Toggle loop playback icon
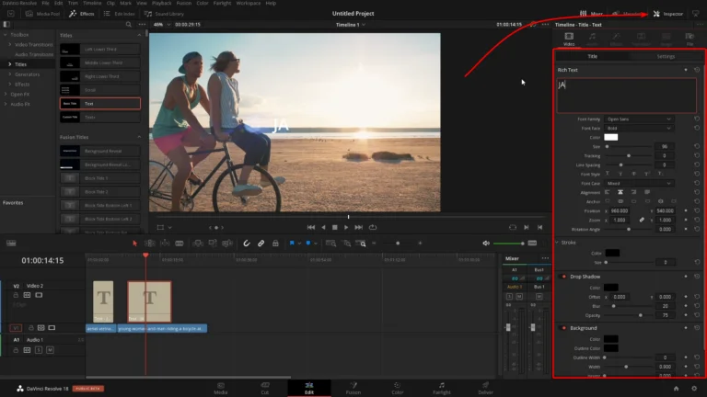The height and width of the screenshot is (397, 707). (373, 227)
